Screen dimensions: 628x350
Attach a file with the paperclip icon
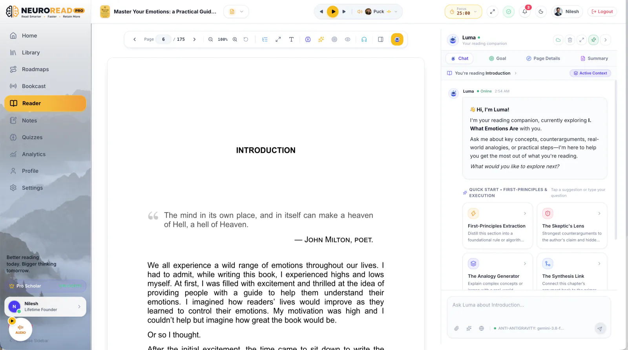click(456, 328)
